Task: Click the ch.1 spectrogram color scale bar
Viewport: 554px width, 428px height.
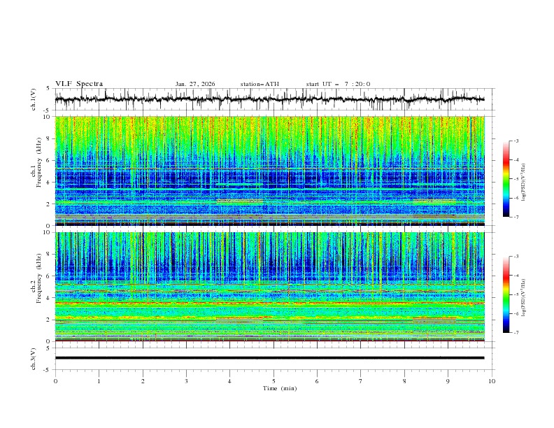Action: click(506, 179)
